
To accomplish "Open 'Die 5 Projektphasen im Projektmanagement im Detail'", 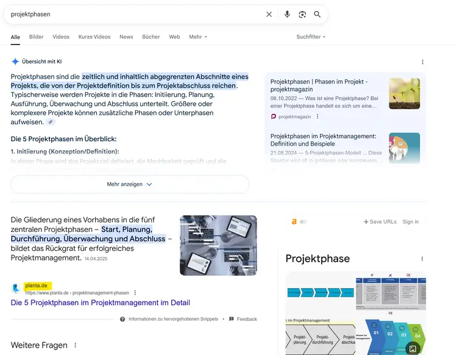I will pos(101,303).
